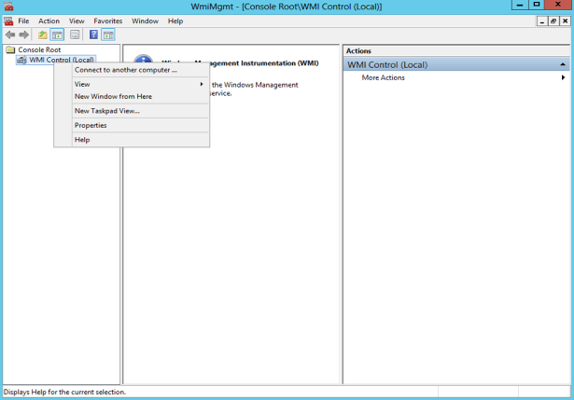Click the Forward arrow toolbar icon
The height and width of the screenshot is (400, 574).
[24, 34]
